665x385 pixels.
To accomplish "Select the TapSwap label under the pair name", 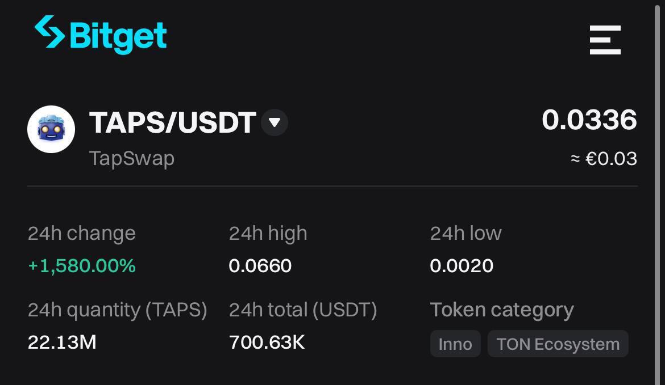I will pyautogui.click(x=132, y=158).
